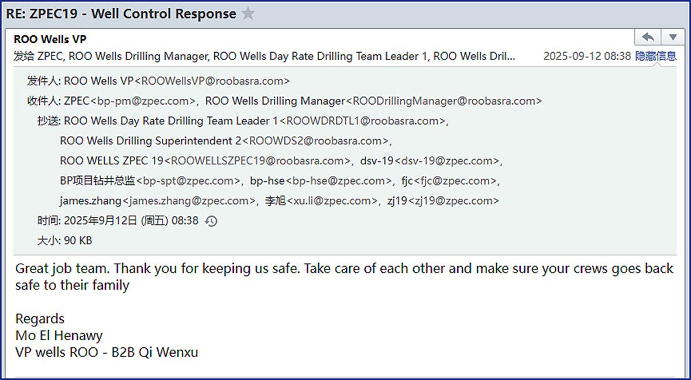
Task: Open the dropdown arrow beside reply
Action: pyautogui.click(x=673, y=37)
